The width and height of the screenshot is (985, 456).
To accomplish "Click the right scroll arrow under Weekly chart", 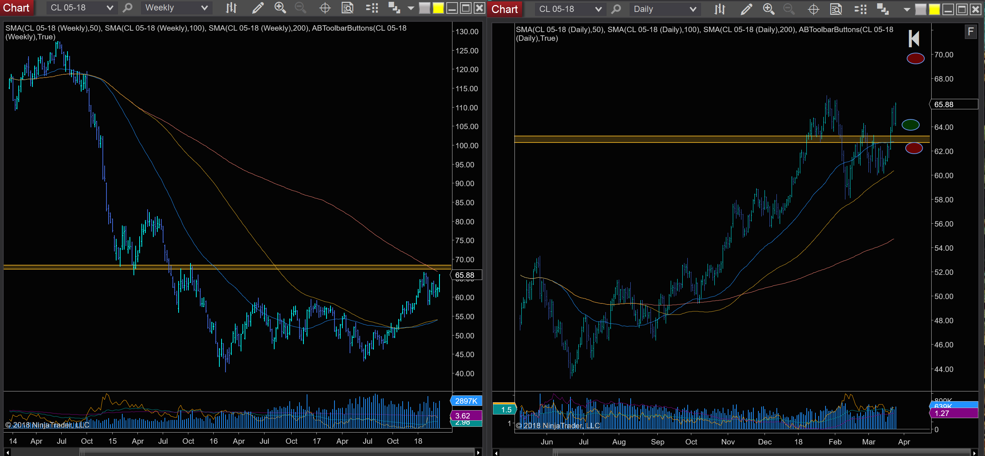I will coord(478,452).
